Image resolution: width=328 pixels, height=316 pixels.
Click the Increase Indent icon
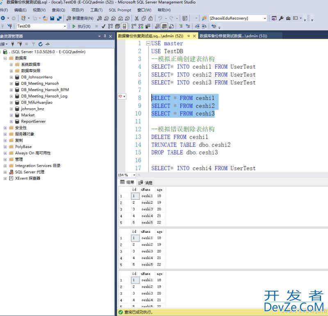[204, 26]
